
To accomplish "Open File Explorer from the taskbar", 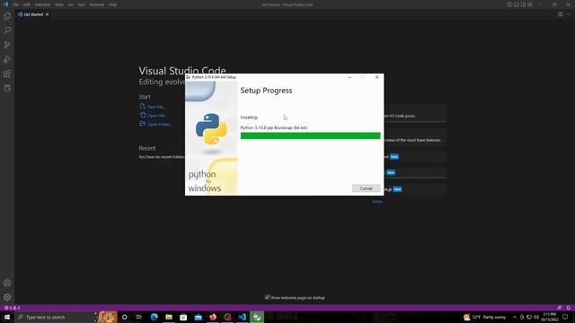I will point(169,317).
